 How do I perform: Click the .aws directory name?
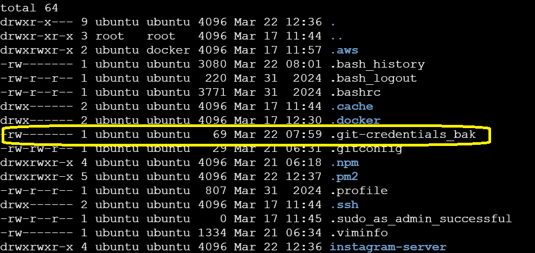(344, 50)
